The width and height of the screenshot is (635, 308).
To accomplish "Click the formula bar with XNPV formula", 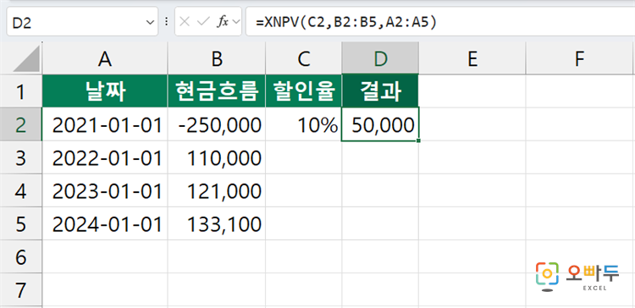I will [x=440, y=22].
